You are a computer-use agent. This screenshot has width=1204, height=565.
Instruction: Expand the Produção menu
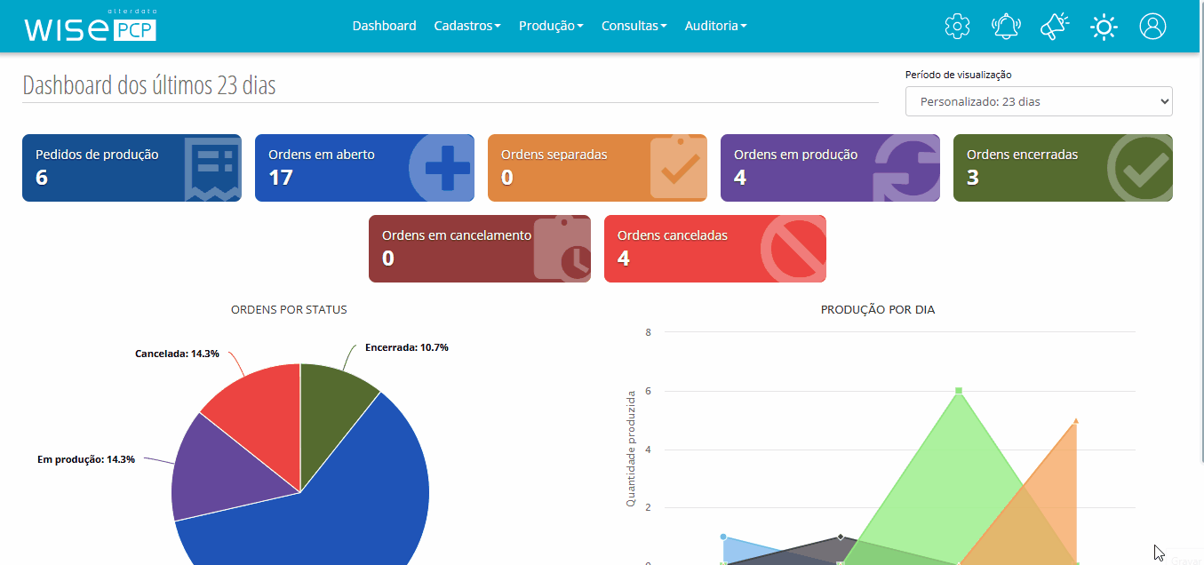coord(551,26)
